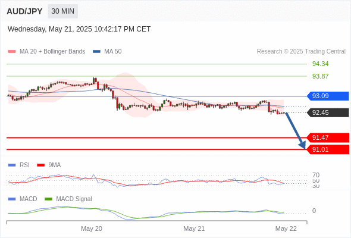The image size is (351, 238).
Task: Click the 30 MIN timeframe button
Action: tap(62, 11)
